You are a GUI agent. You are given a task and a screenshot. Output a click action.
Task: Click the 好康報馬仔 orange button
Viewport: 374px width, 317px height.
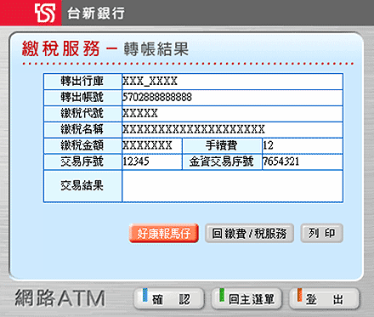coord(164,233)
